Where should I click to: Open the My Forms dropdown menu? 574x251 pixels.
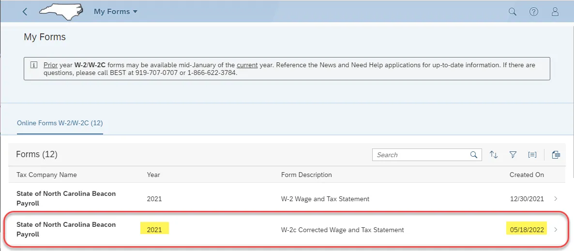[116, 11]
